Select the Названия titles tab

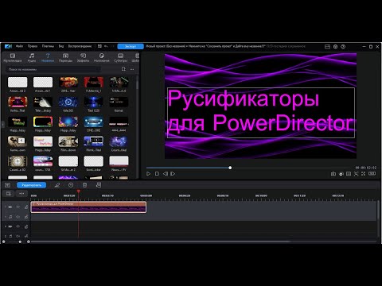click(48, 58)
